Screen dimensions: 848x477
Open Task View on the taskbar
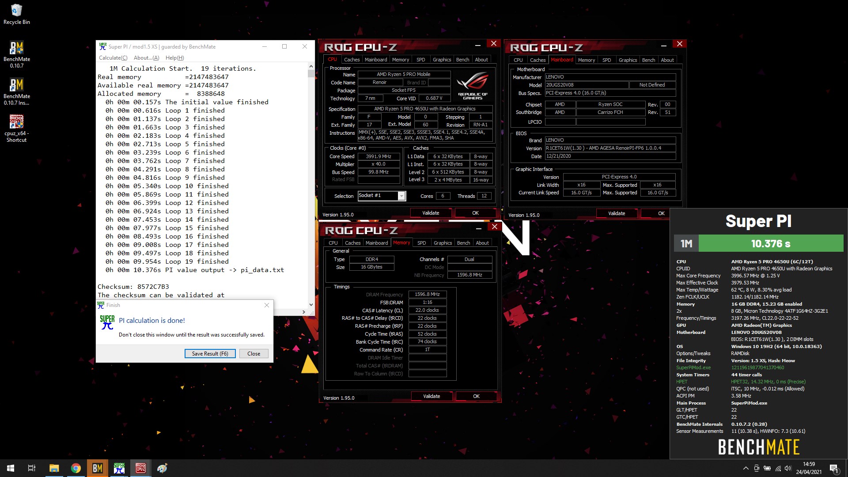(32, 468)
